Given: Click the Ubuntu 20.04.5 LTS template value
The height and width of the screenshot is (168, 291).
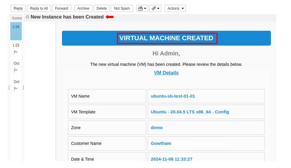Looking at the screenshot, I should (x=190, y=112).
